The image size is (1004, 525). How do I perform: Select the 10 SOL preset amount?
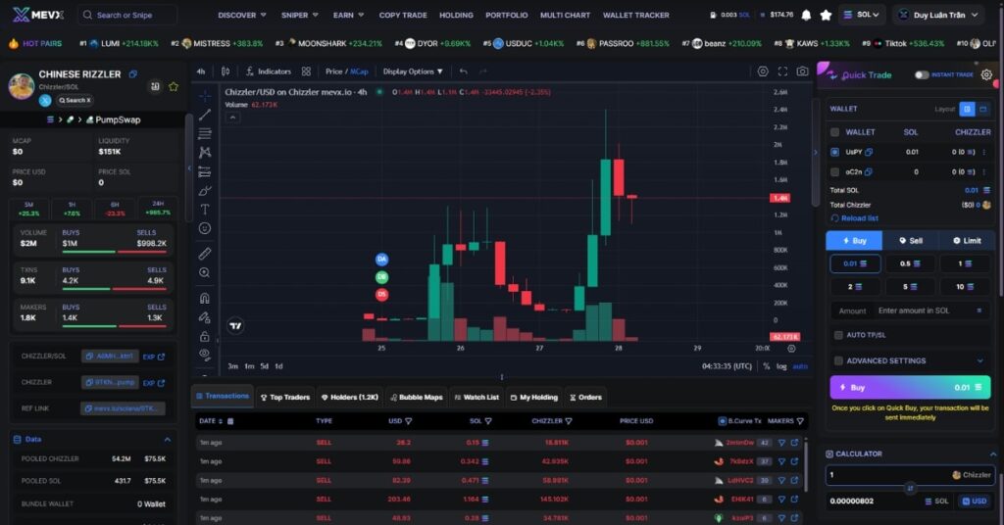click(964, 286)
